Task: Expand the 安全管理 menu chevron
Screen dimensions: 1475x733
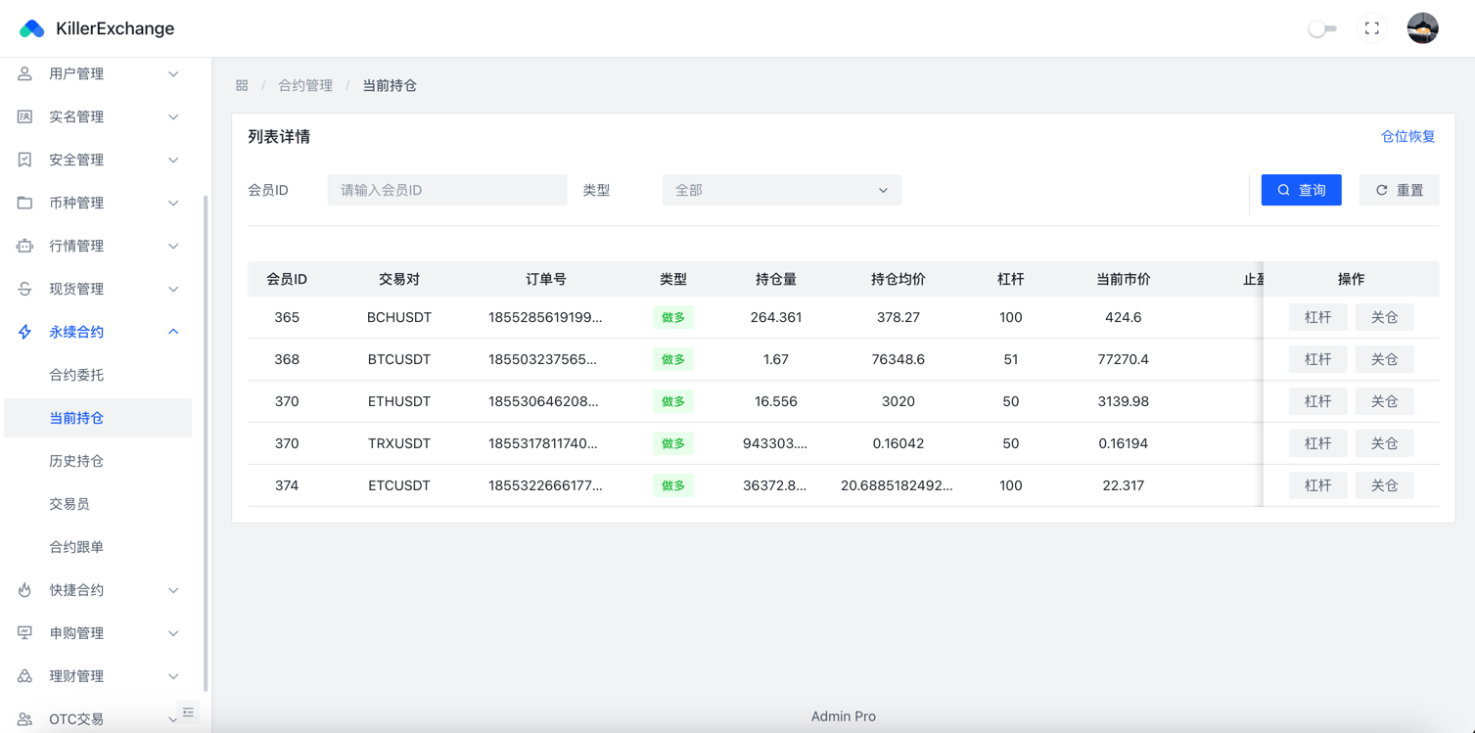Action: coord(173,160)
